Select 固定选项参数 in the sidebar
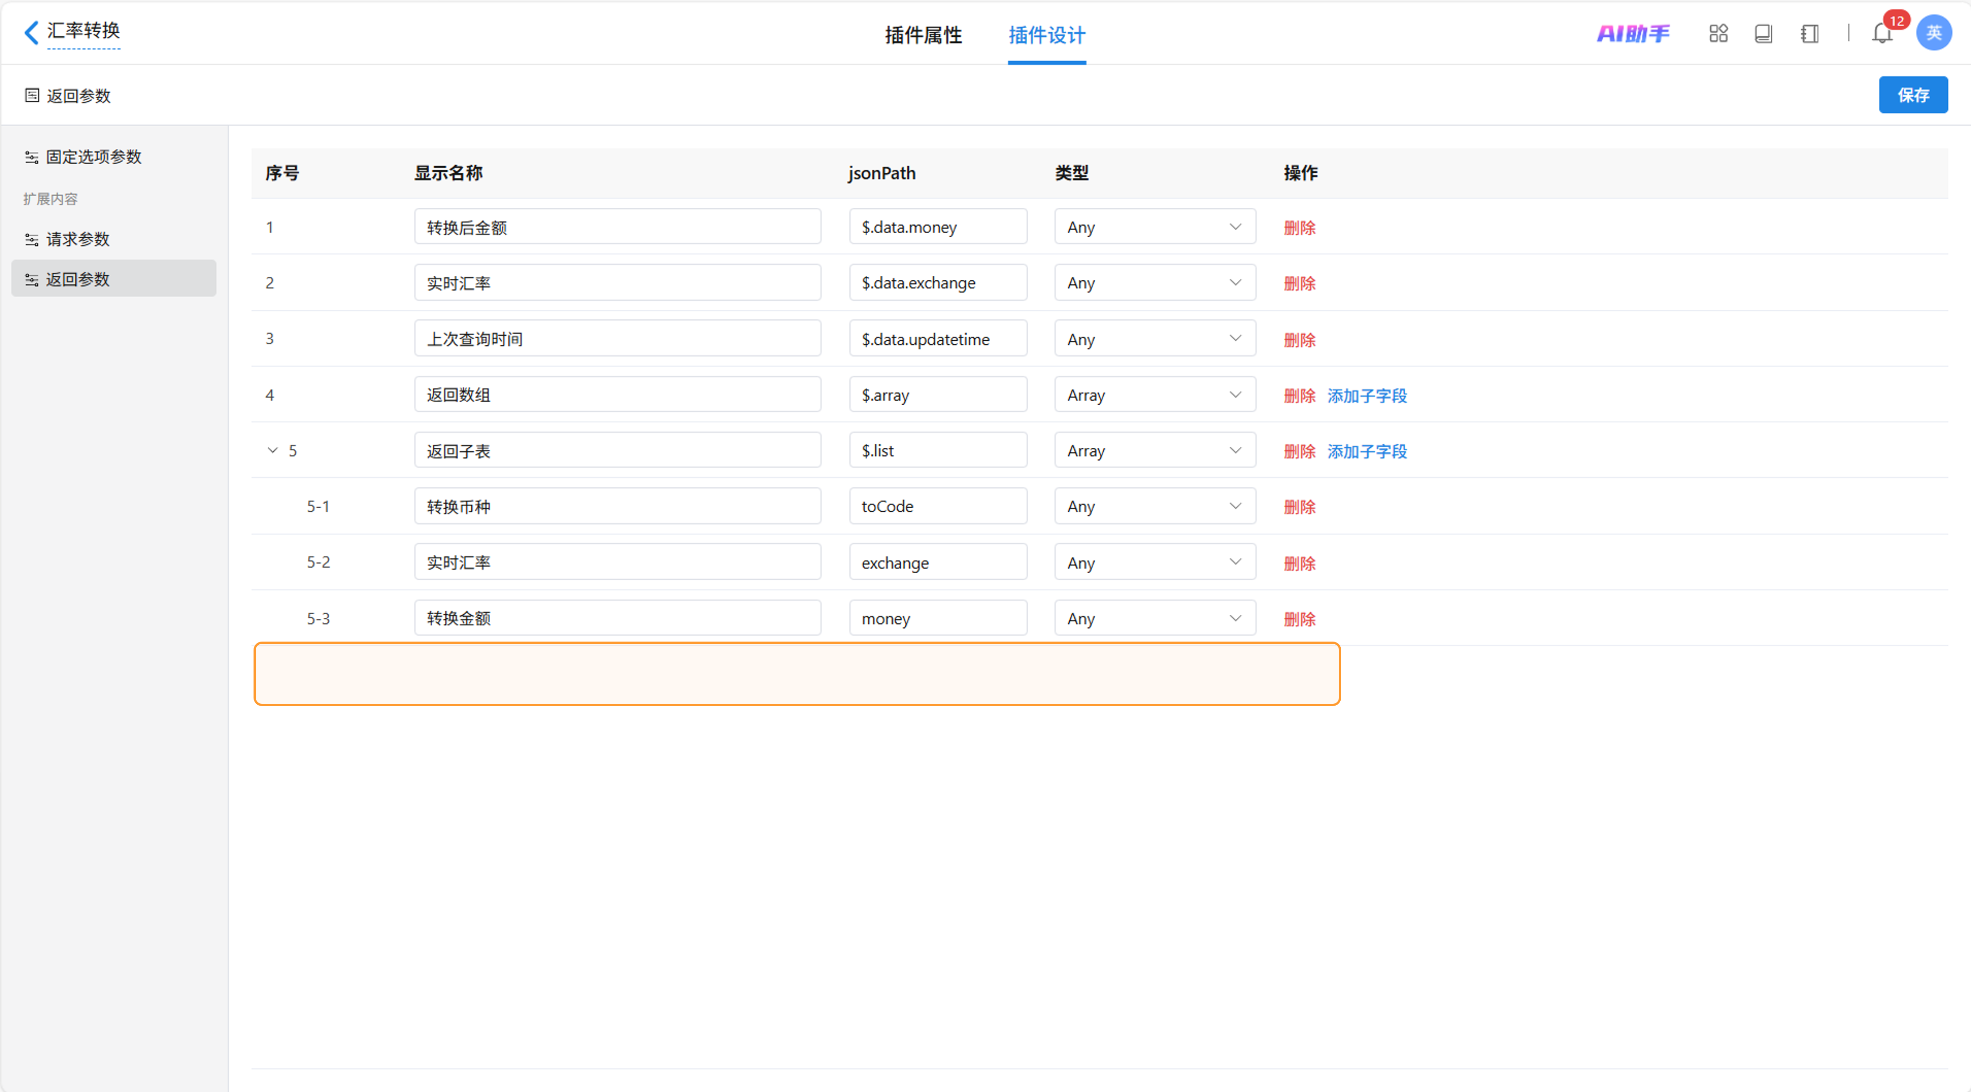Viewport: 1971px width, 1092px height. coord(93,157)
